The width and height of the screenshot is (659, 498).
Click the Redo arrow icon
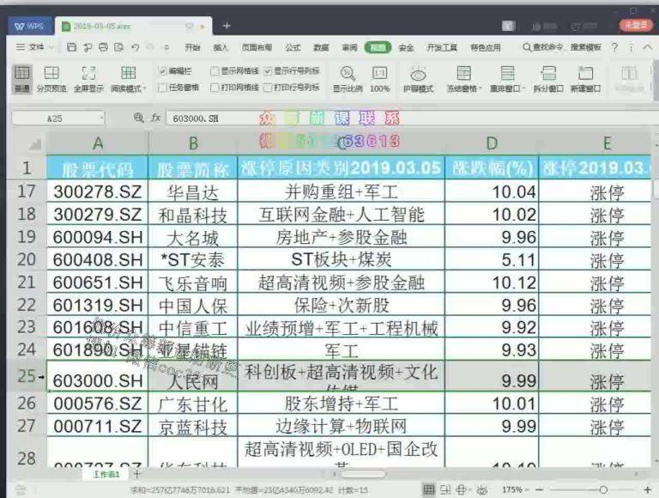pyautogui.click(x=150, y=47)
